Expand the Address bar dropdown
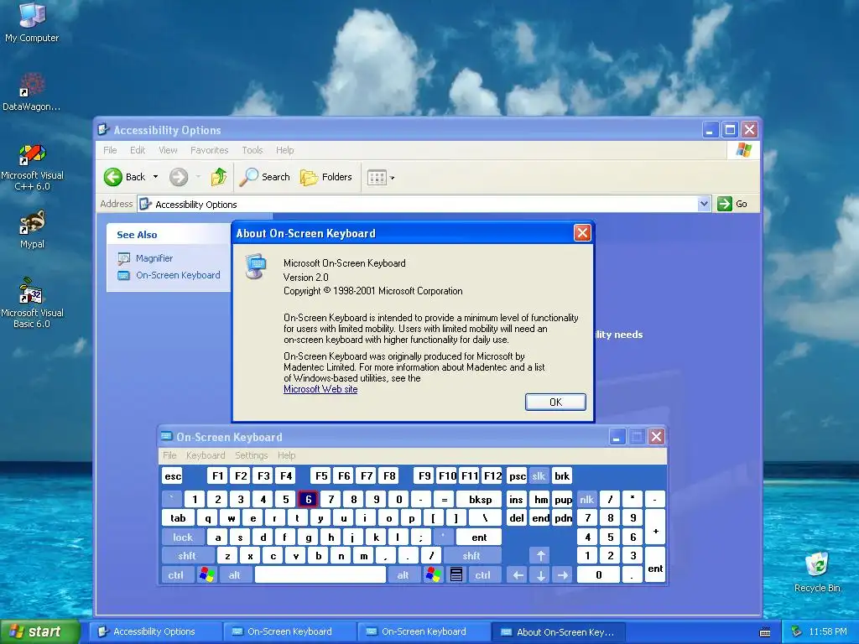The width and height of the screenshot is (859, 644). click(x=704, y=204)
